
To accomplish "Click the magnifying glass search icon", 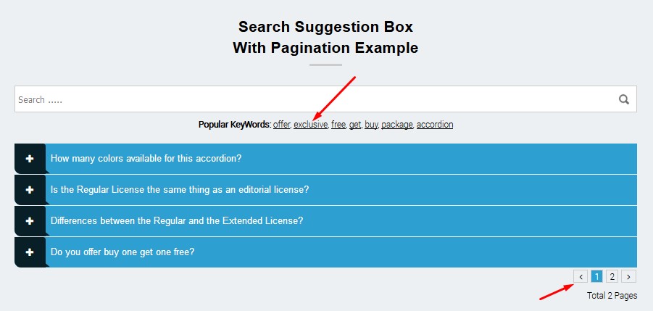I will click(623, 99).
